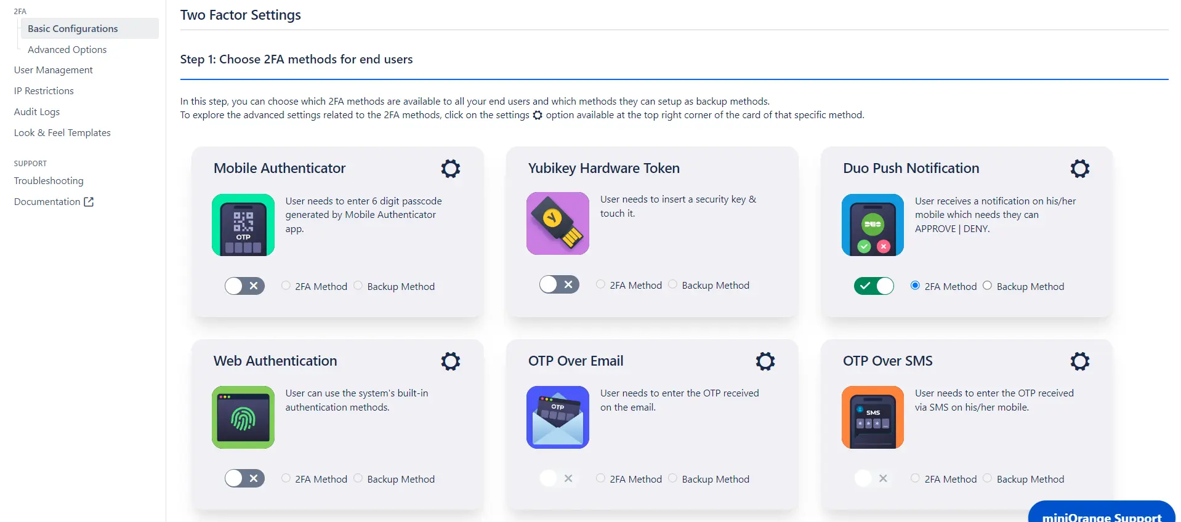Open Audit Logs page
The image size is (1181, 522).
click(x=37, y=112)
